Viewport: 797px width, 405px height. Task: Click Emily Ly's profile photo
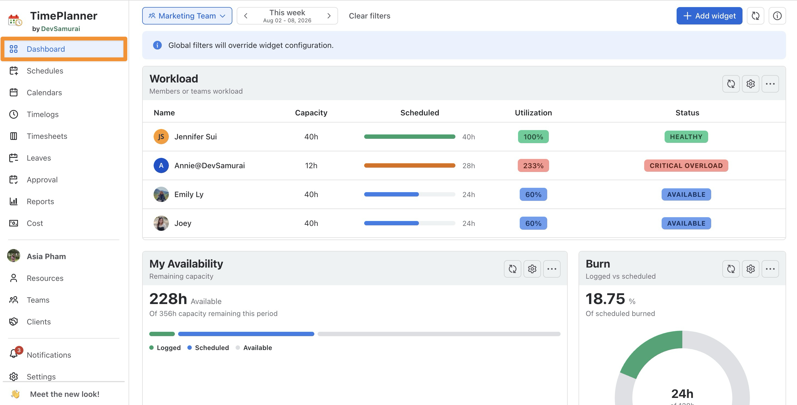point(161,194)
